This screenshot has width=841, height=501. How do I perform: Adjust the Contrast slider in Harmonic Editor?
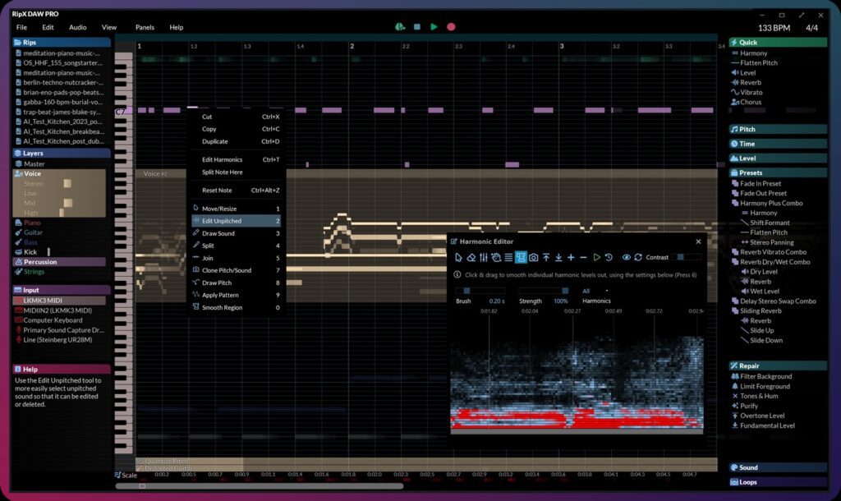point(681,257)
